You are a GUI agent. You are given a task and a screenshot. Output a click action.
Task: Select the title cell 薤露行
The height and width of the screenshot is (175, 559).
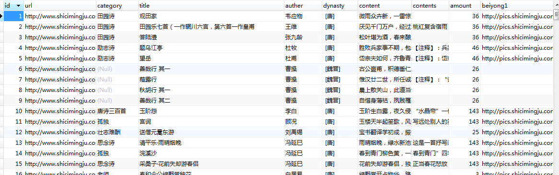(x=211, y=79)
